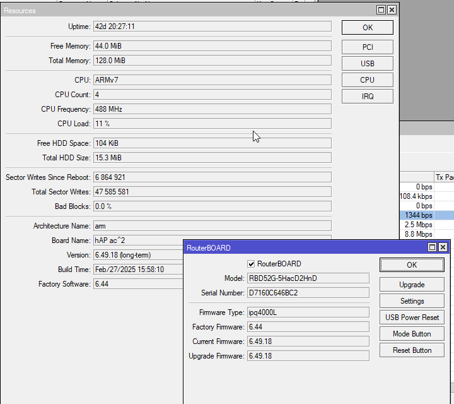Maximize the RouterBOARD dialog
Screen dimensions: 454x404
(432, 247)
